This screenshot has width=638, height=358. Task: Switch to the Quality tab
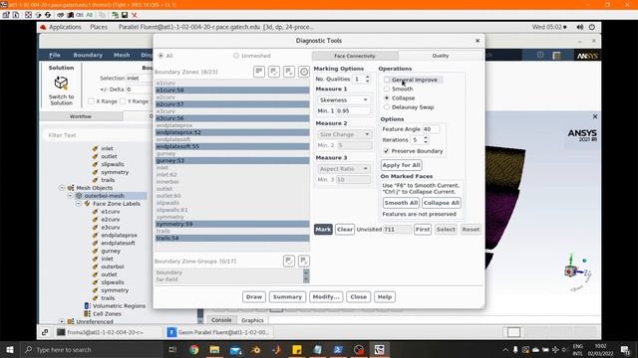441,56
